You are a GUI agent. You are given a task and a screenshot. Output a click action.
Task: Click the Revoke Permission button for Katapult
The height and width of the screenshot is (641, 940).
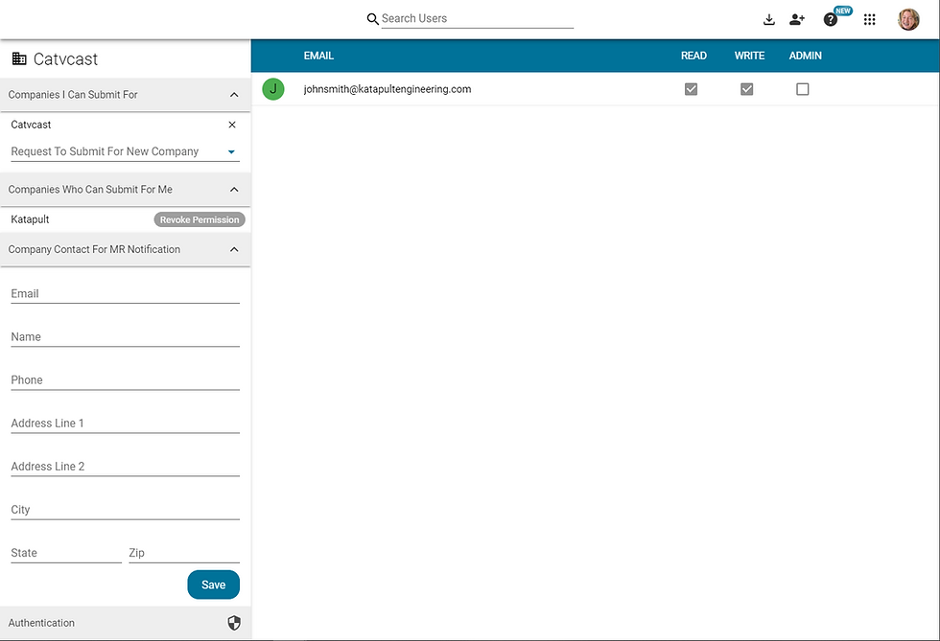pyautogui.click(x=200, y=219)
